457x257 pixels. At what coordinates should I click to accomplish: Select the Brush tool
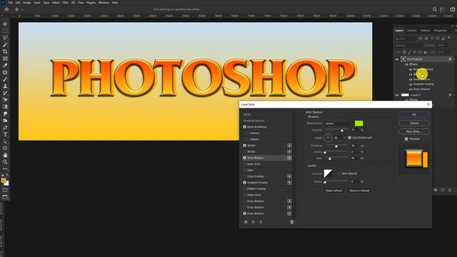coord(5,79)
